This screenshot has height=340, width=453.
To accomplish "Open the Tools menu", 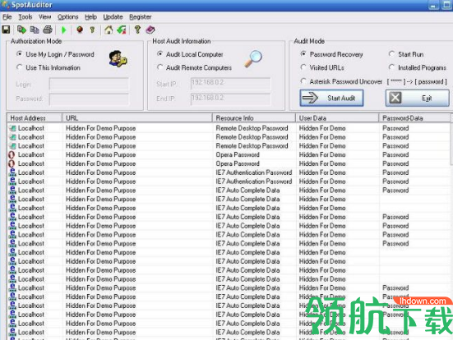I will [x=25, y=17].
